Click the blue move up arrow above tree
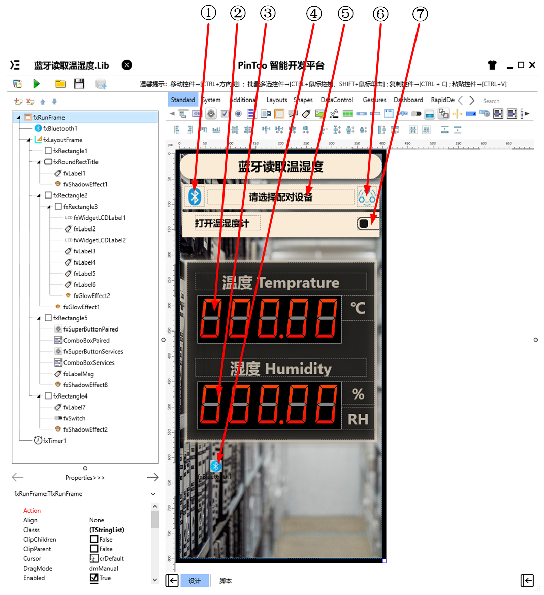 coord(43,102)
